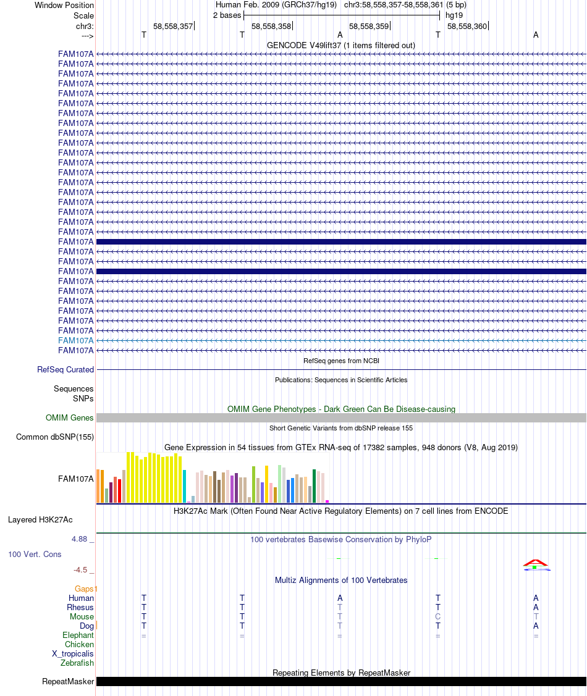Select the 100 Vert. Cons track label
587x696 pixels.
(x=35, y=554)
